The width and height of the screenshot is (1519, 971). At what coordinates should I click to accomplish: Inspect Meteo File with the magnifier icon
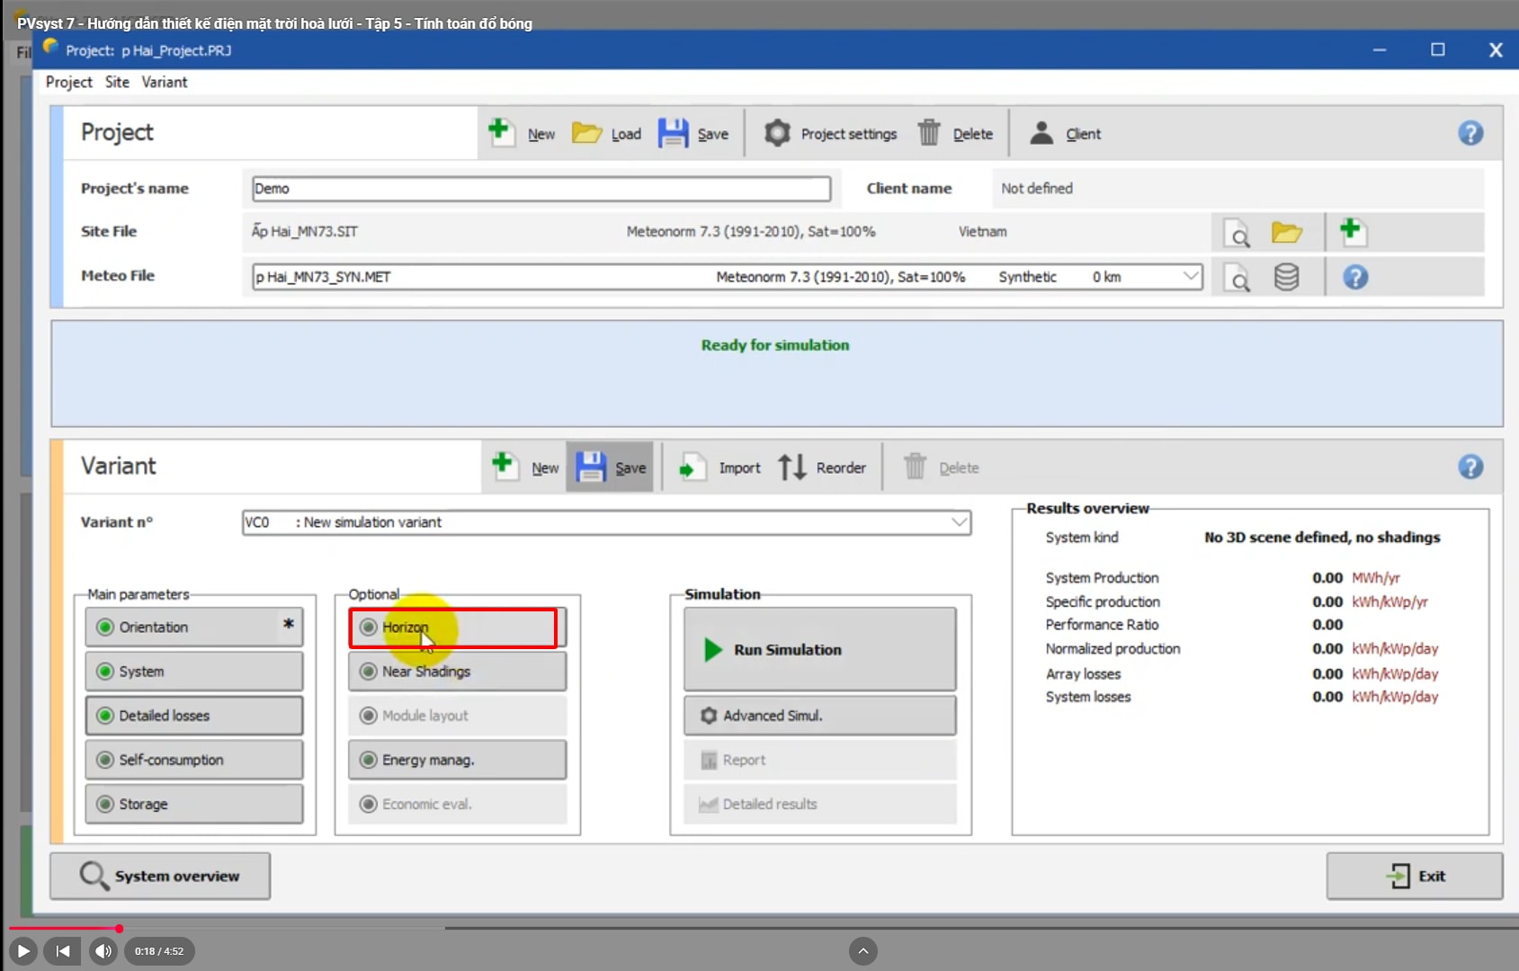pos(1238,278)
